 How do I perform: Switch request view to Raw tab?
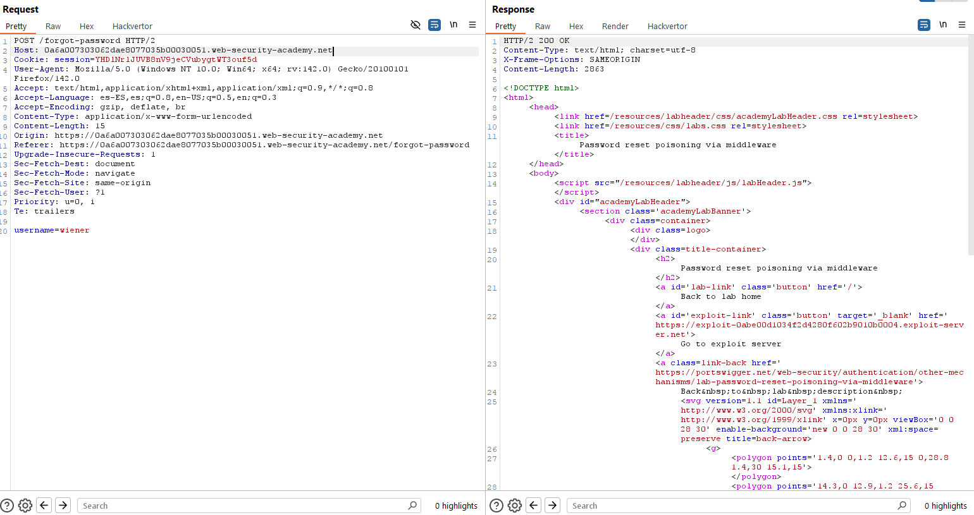[53, 26]
